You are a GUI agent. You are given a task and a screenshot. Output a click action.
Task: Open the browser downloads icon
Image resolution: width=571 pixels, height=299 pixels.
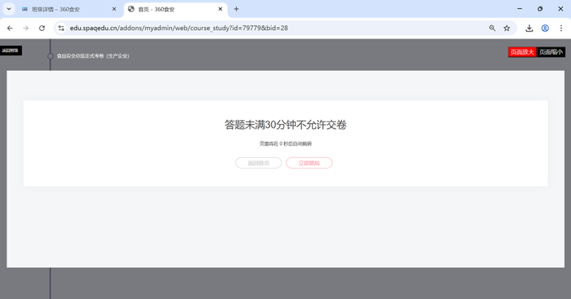pyautogui.click(x=529, y=28)
